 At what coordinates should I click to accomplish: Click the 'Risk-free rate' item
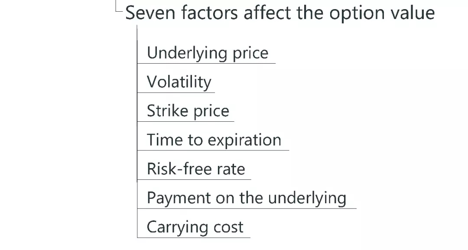coord(196,169)
